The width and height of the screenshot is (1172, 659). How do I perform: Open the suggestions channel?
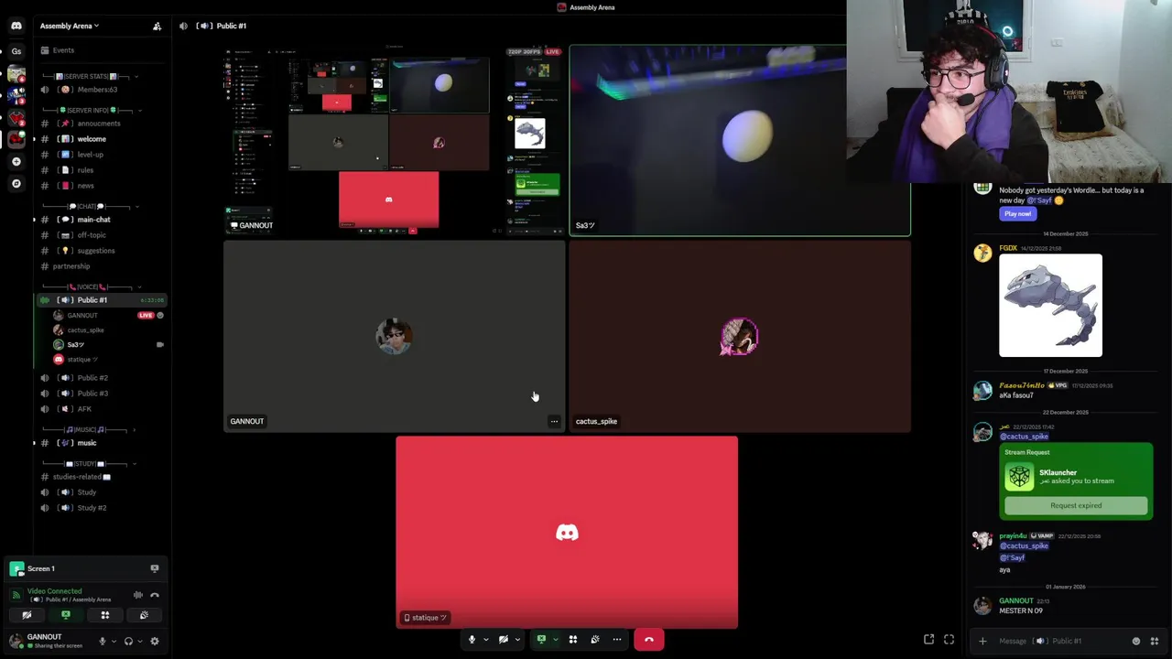pos(102,251)
